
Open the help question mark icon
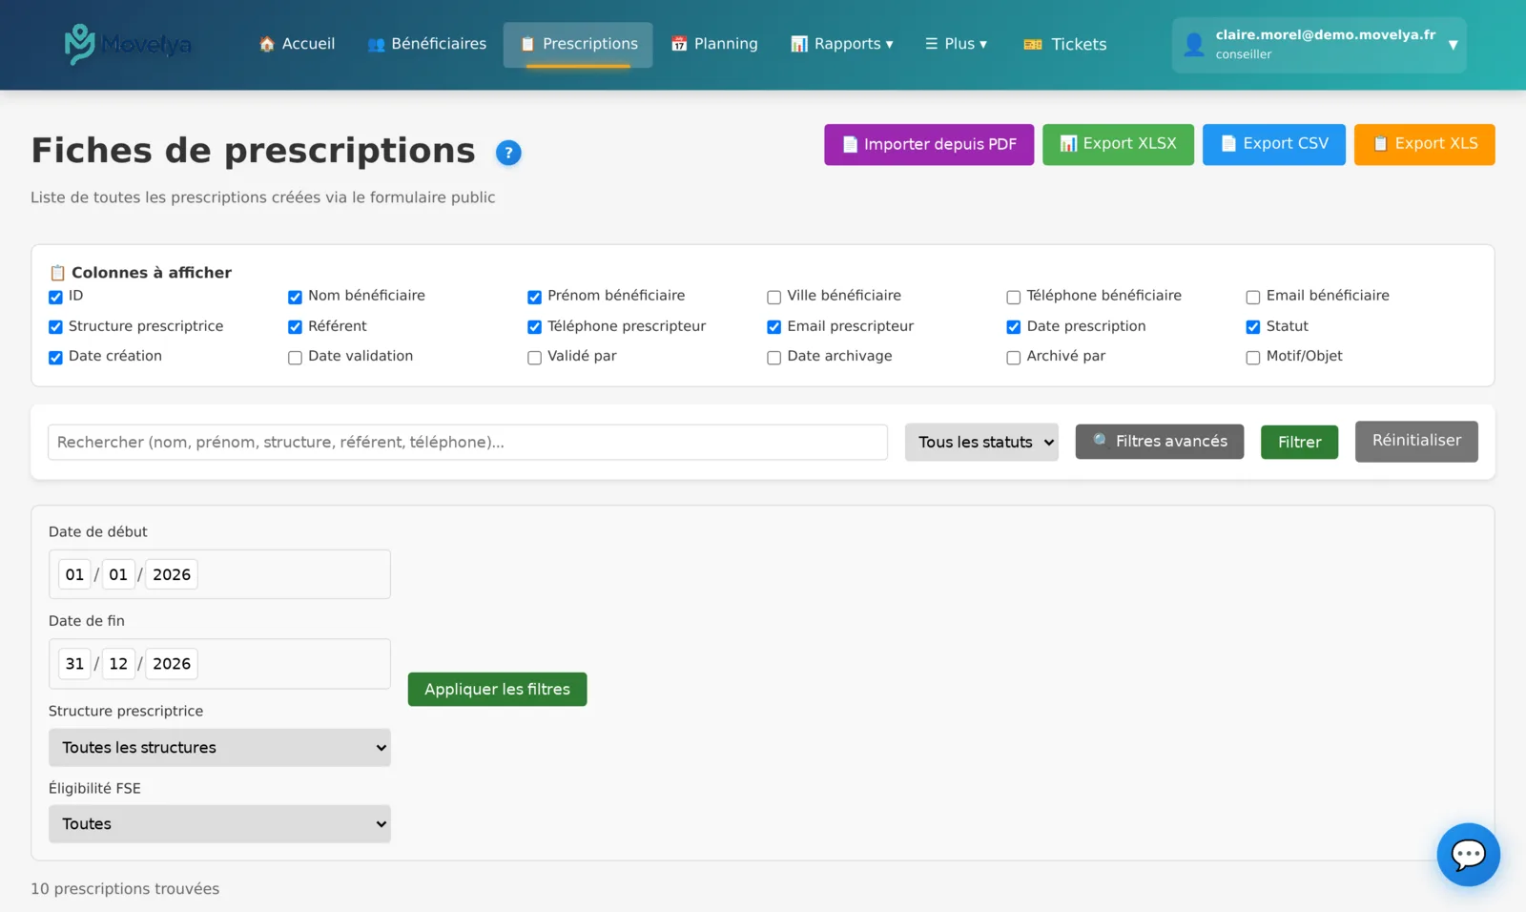(x=508, y=153)
